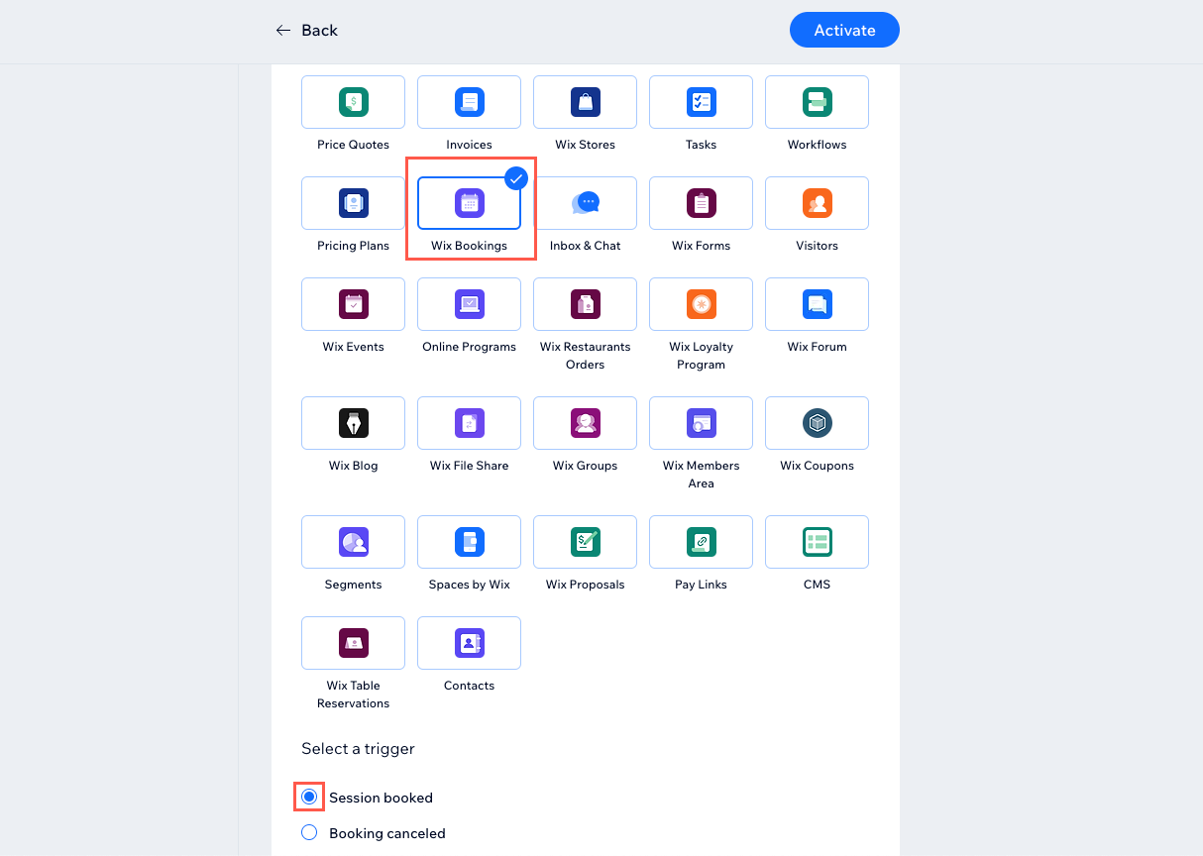Select the CMS app icon
This screenshot has width=1203, height=856.
817,541
